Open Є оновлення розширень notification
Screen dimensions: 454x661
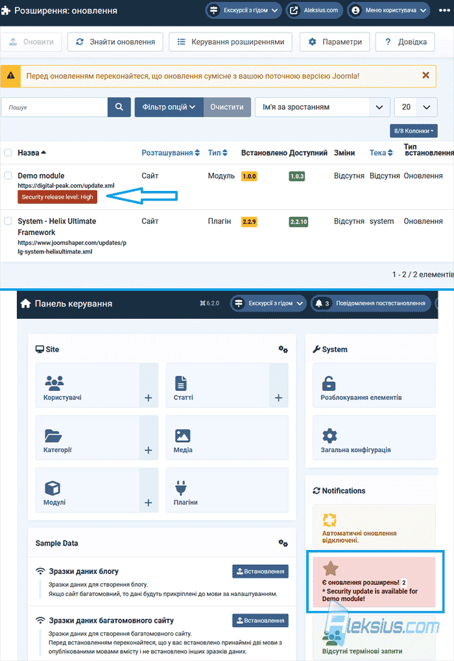(374, 582)
